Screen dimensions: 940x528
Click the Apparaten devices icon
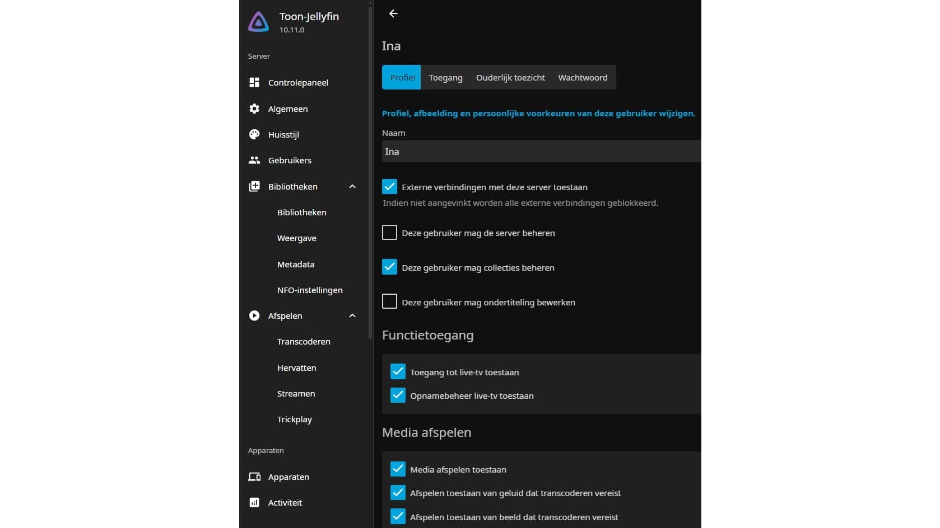point(254,477)
